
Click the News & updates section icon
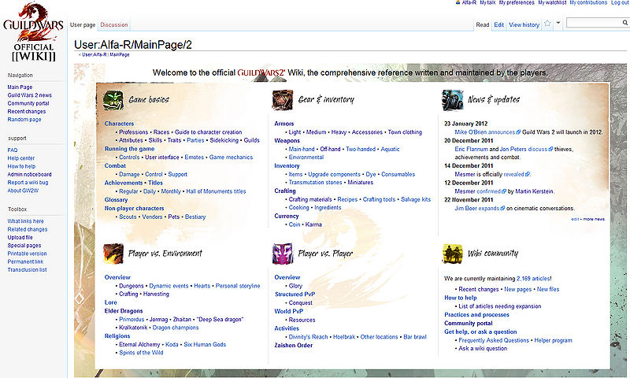tap(453, 100)
